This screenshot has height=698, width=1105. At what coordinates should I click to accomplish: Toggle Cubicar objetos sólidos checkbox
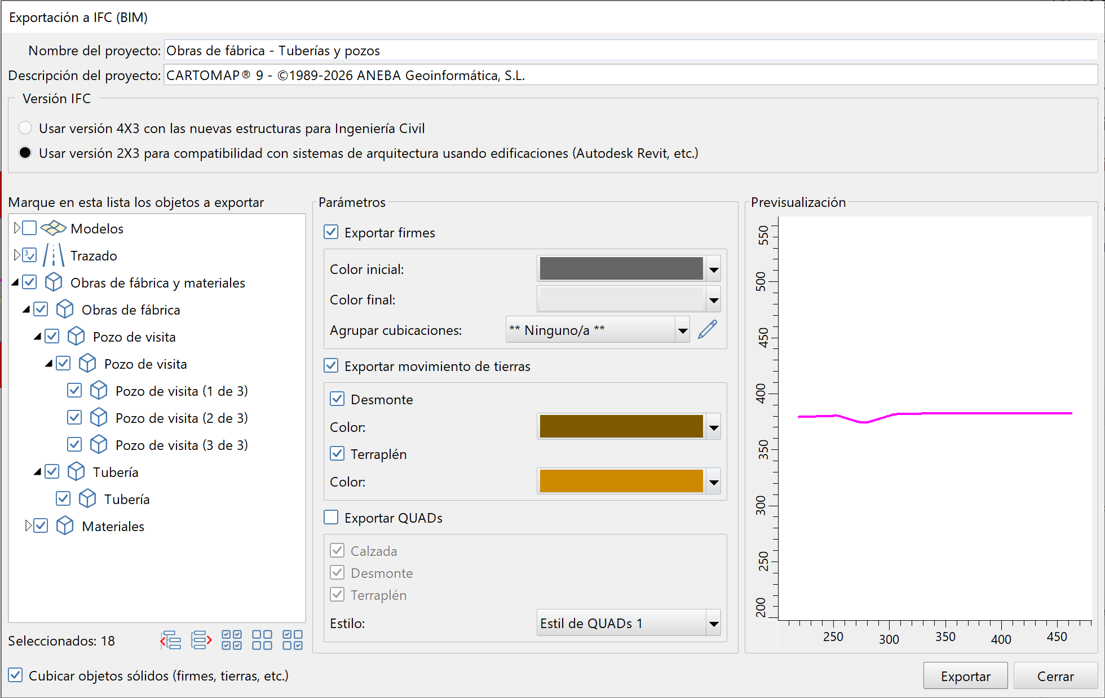(x=16, y=675)
